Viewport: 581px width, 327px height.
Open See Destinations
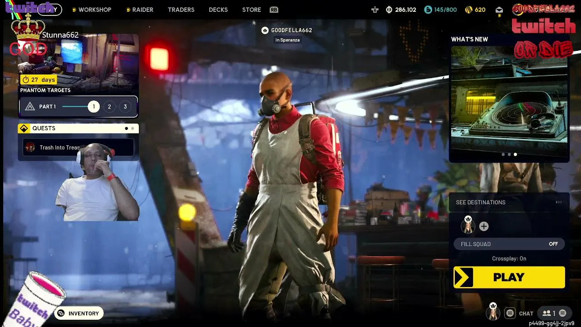click(509, 202)
